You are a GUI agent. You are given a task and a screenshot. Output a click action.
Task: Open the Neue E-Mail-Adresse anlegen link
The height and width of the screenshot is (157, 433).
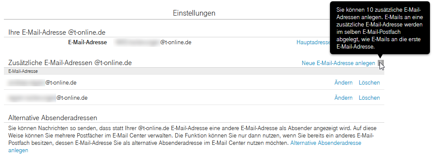338,63
